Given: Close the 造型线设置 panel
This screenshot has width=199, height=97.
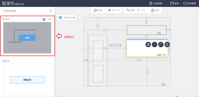Looking at the screenshot, I should pos(50,11).
